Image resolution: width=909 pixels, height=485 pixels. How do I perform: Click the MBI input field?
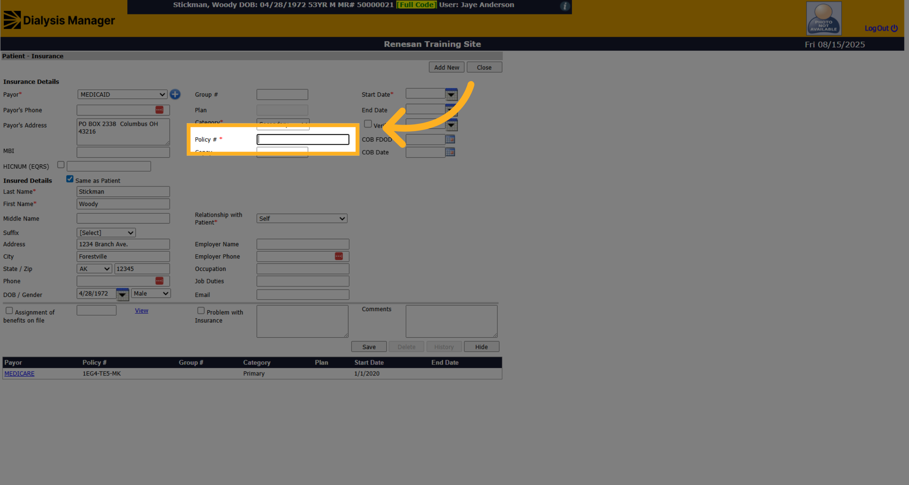[x=123, y=152]
